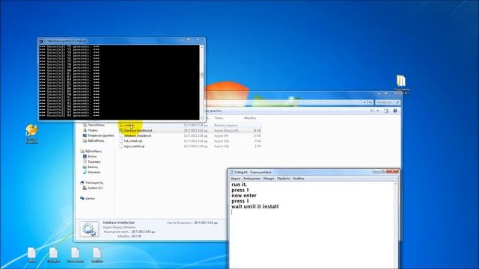Viewport: 479px width, 269px height.
Task: Click command prompt title bar icon
Action: 41,41
